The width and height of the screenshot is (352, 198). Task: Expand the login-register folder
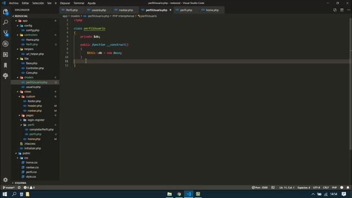click(x=36, y=120)
